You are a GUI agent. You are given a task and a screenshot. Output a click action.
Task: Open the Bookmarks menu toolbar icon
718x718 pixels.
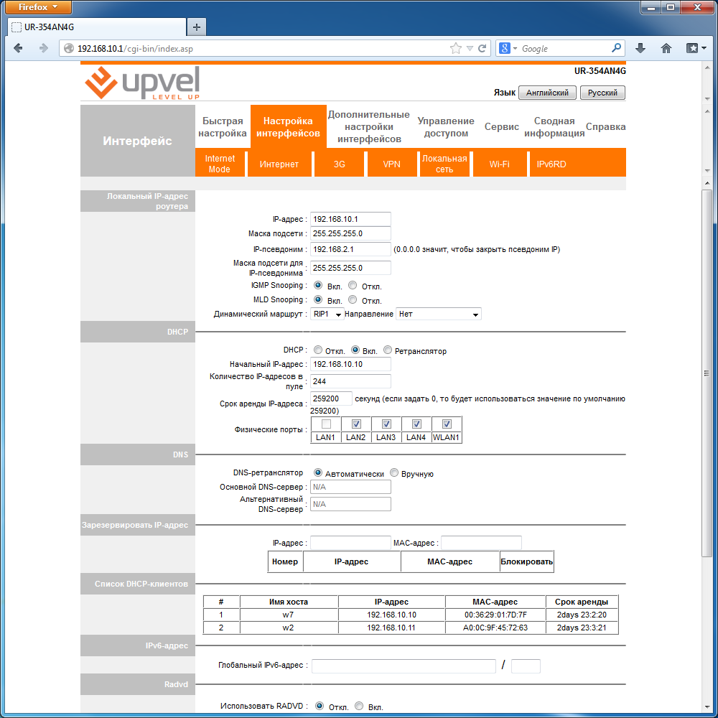pos(696,48)
